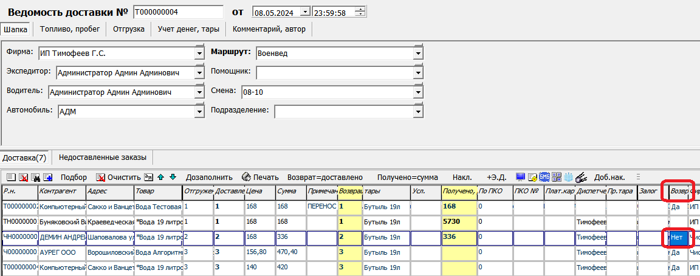Click the add row icon with blue plus
This screenshot has height=276, width=700.
pos(47,178)
